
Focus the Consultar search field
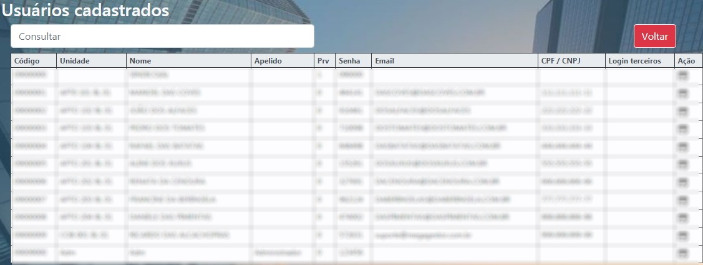162,36
